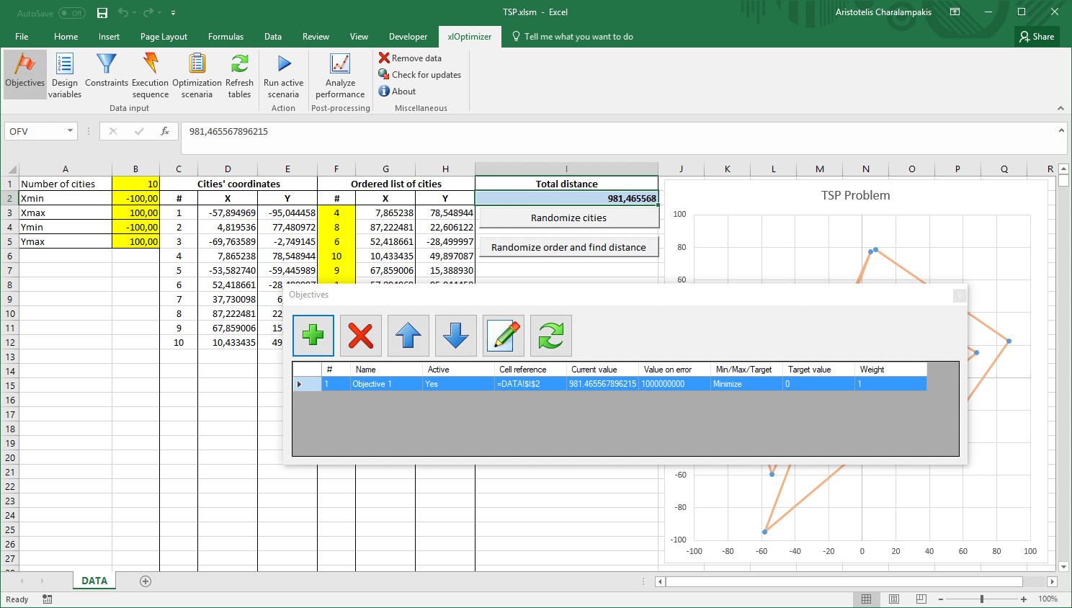The image size is (1072, 608).
Task: Click the pencil edit objective icon
Action: pyautogui.click(x=504, y=336)
